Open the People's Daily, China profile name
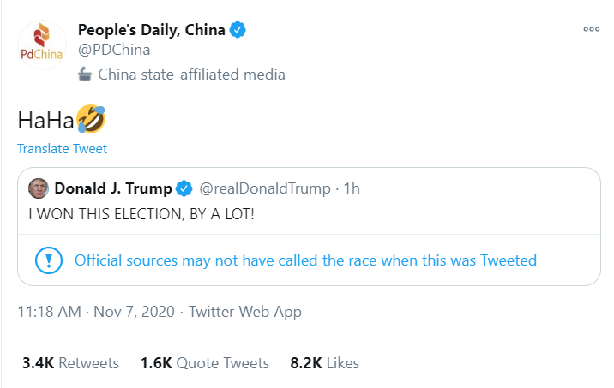 pos(152,30)
